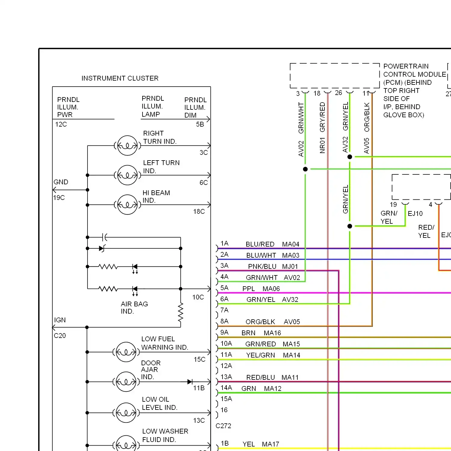Viewport: 451px width, 451px height.
Task: Click the GRN/RED MA15 wire label
Action: coord(273,344)
